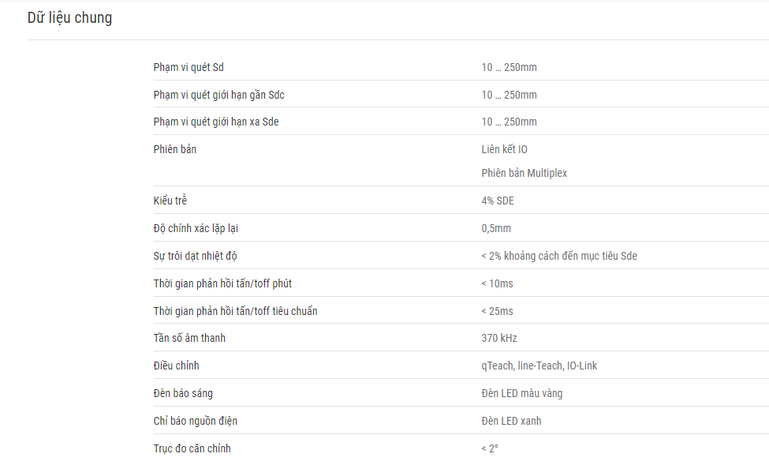This screenshot has width=769, height=465.
Task: Click the 'Trục đo căn chỉnh' label
Action: tap(192, 448)
